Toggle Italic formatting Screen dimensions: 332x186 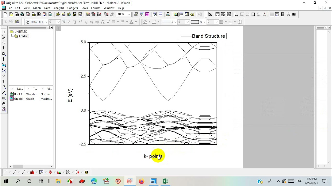(69, 22)
